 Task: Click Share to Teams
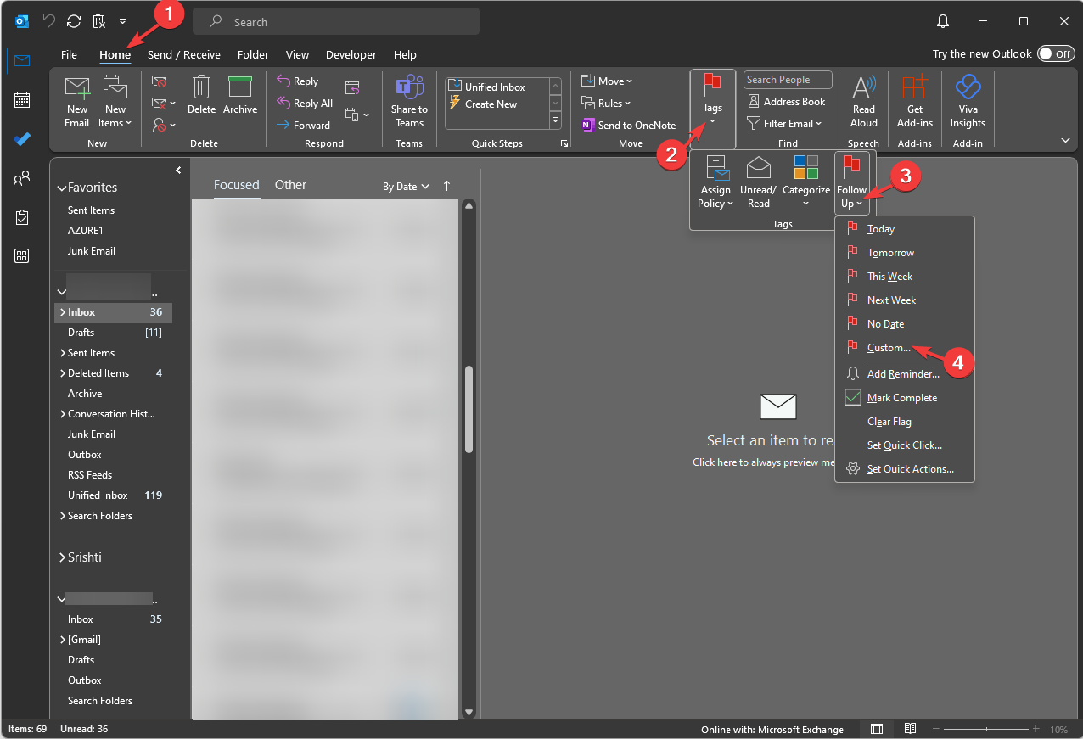tap(409, 102)
